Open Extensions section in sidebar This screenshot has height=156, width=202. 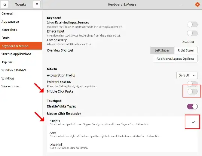coord(21,30)
